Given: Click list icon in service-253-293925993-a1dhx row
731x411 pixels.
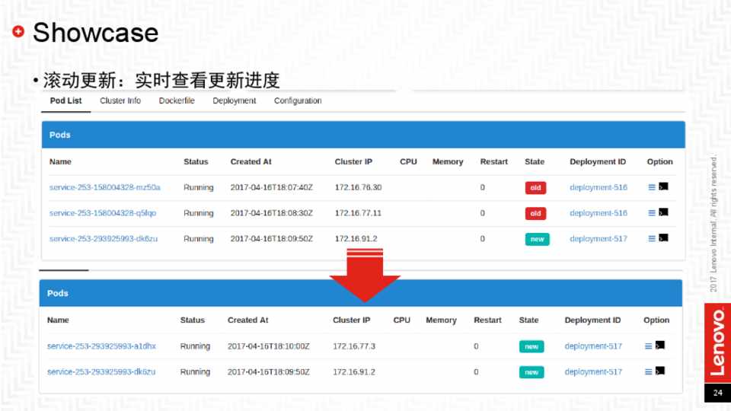Looking at the screenshot, I should [x=649, y=346].
